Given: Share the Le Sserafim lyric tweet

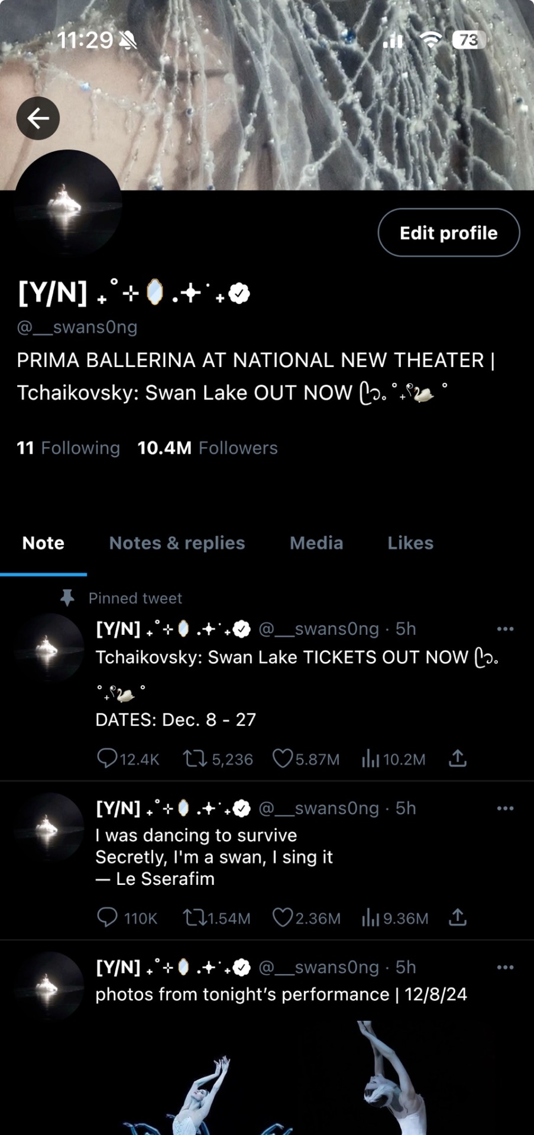Looking at the screenshot, I should pos(458,917).
